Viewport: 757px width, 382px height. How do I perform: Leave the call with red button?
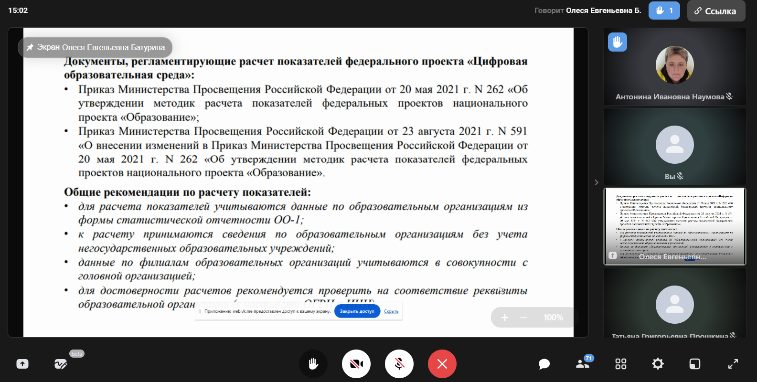pos(442,364)
